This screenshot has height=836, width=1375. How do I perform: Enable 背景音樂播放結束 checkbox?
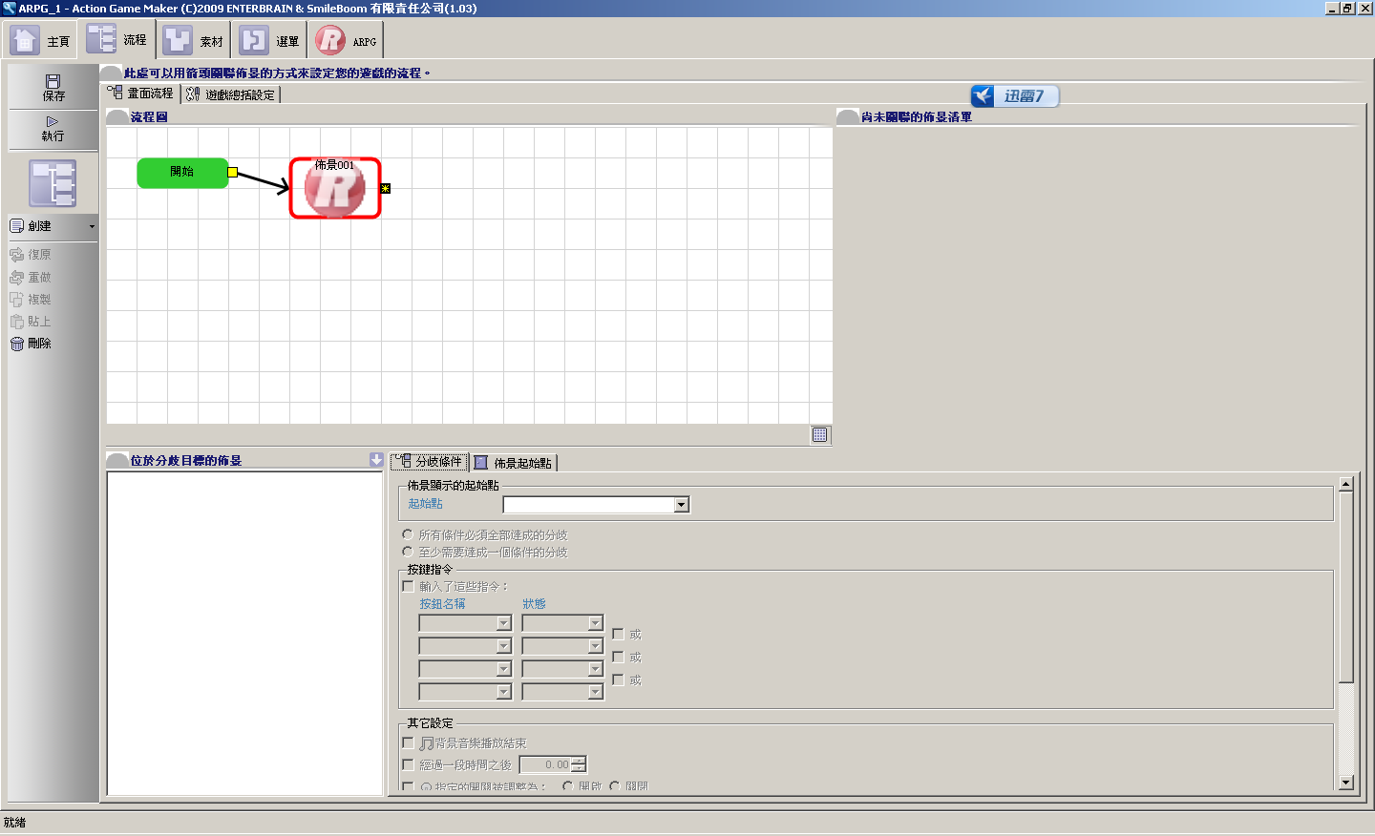pyautogui.click(x=408, y=742)
